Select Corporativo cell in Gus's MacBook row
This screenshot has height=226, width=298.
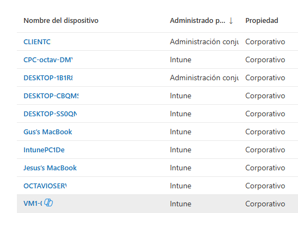(x=265, y=132)
